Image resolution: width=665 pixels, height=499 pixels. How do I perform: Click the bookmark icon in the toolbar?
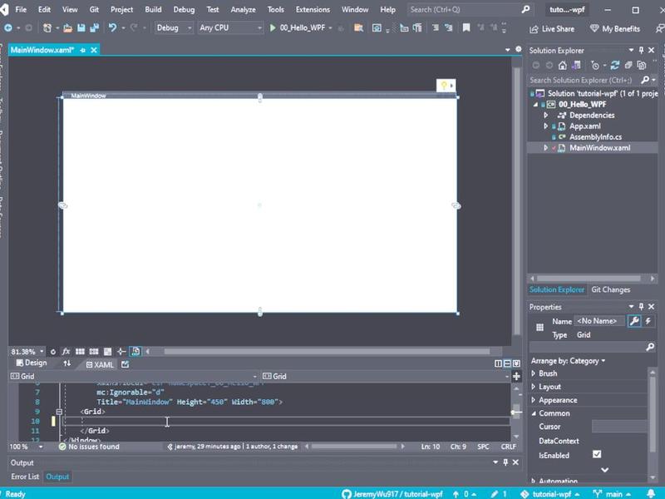tap(466, 28)
